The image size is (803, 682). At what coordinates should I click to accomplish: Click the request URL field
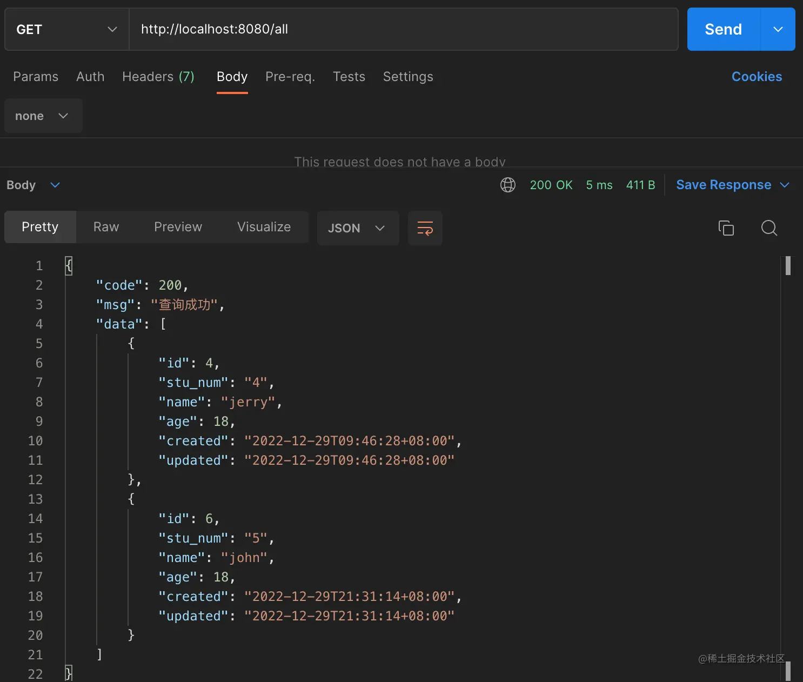tap(403, 29)
